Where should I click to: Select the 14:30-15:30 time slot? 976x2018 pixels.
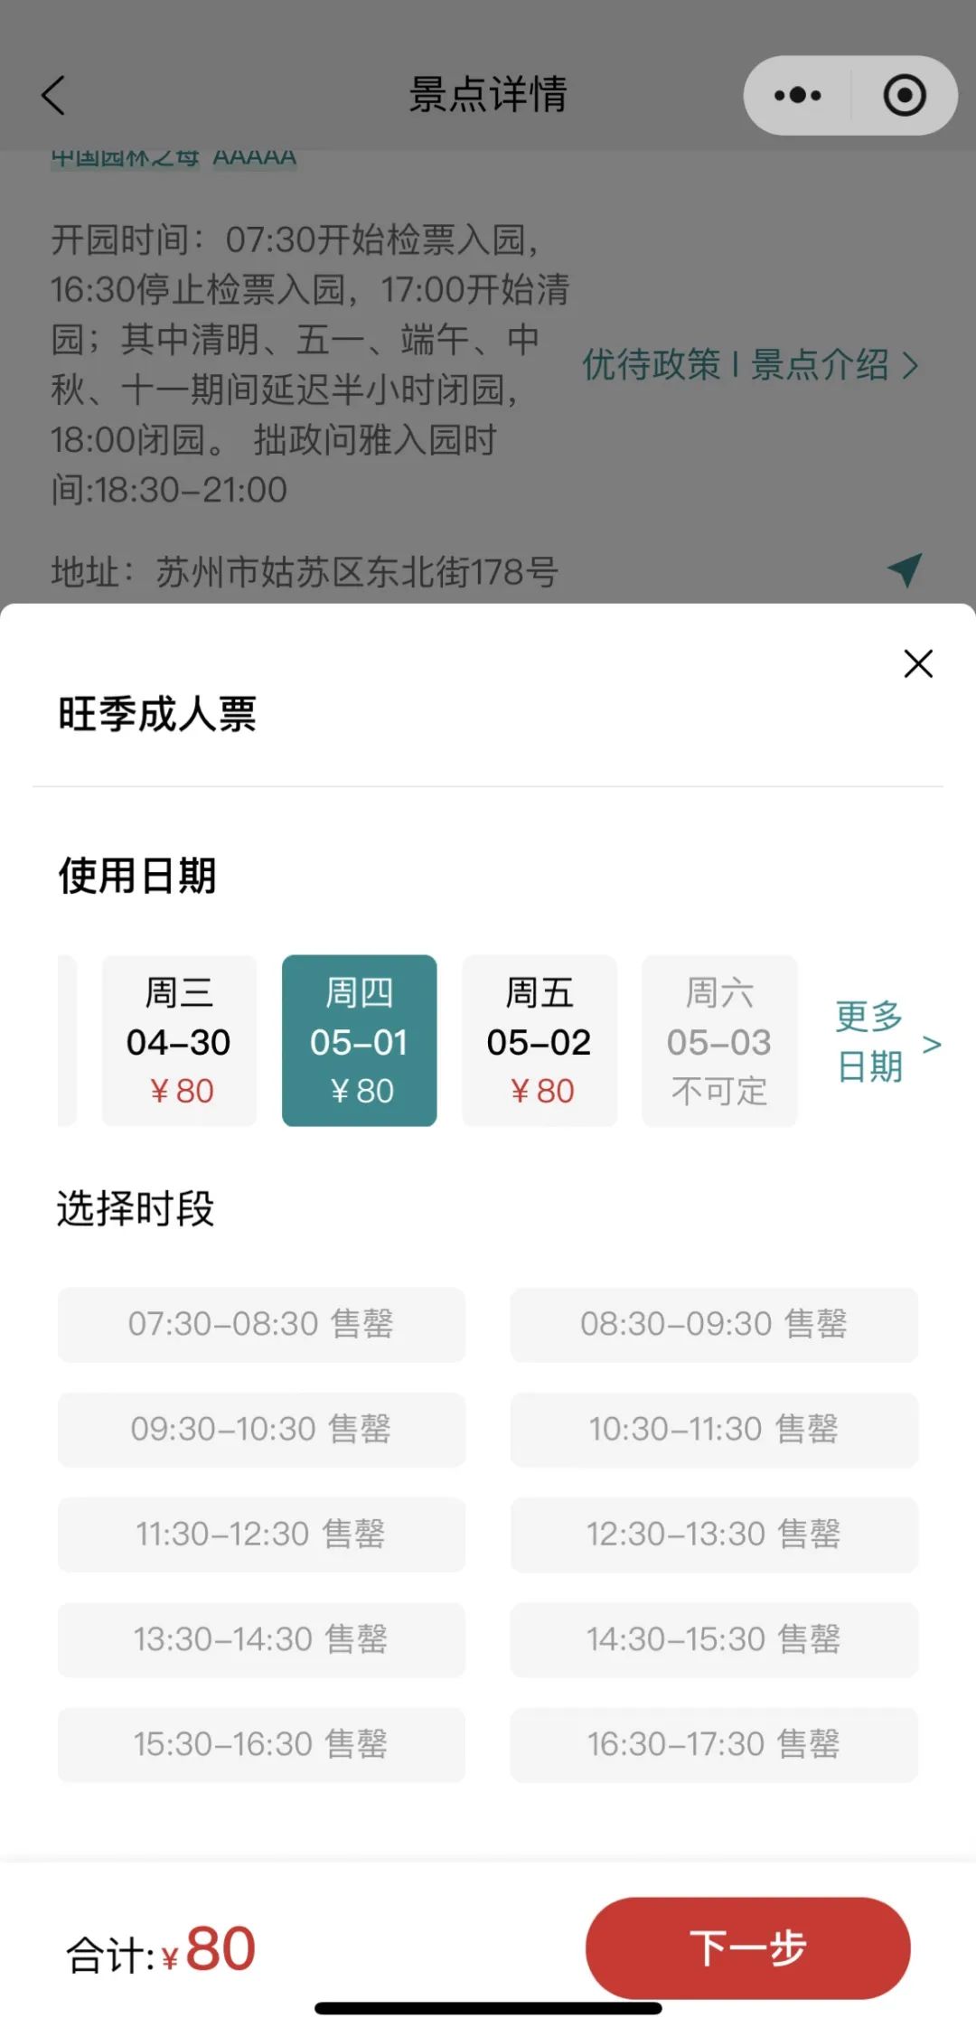coord(714,1638)
